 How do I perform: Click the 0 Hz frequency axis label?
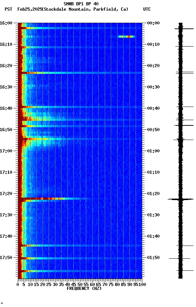[18, 285]
